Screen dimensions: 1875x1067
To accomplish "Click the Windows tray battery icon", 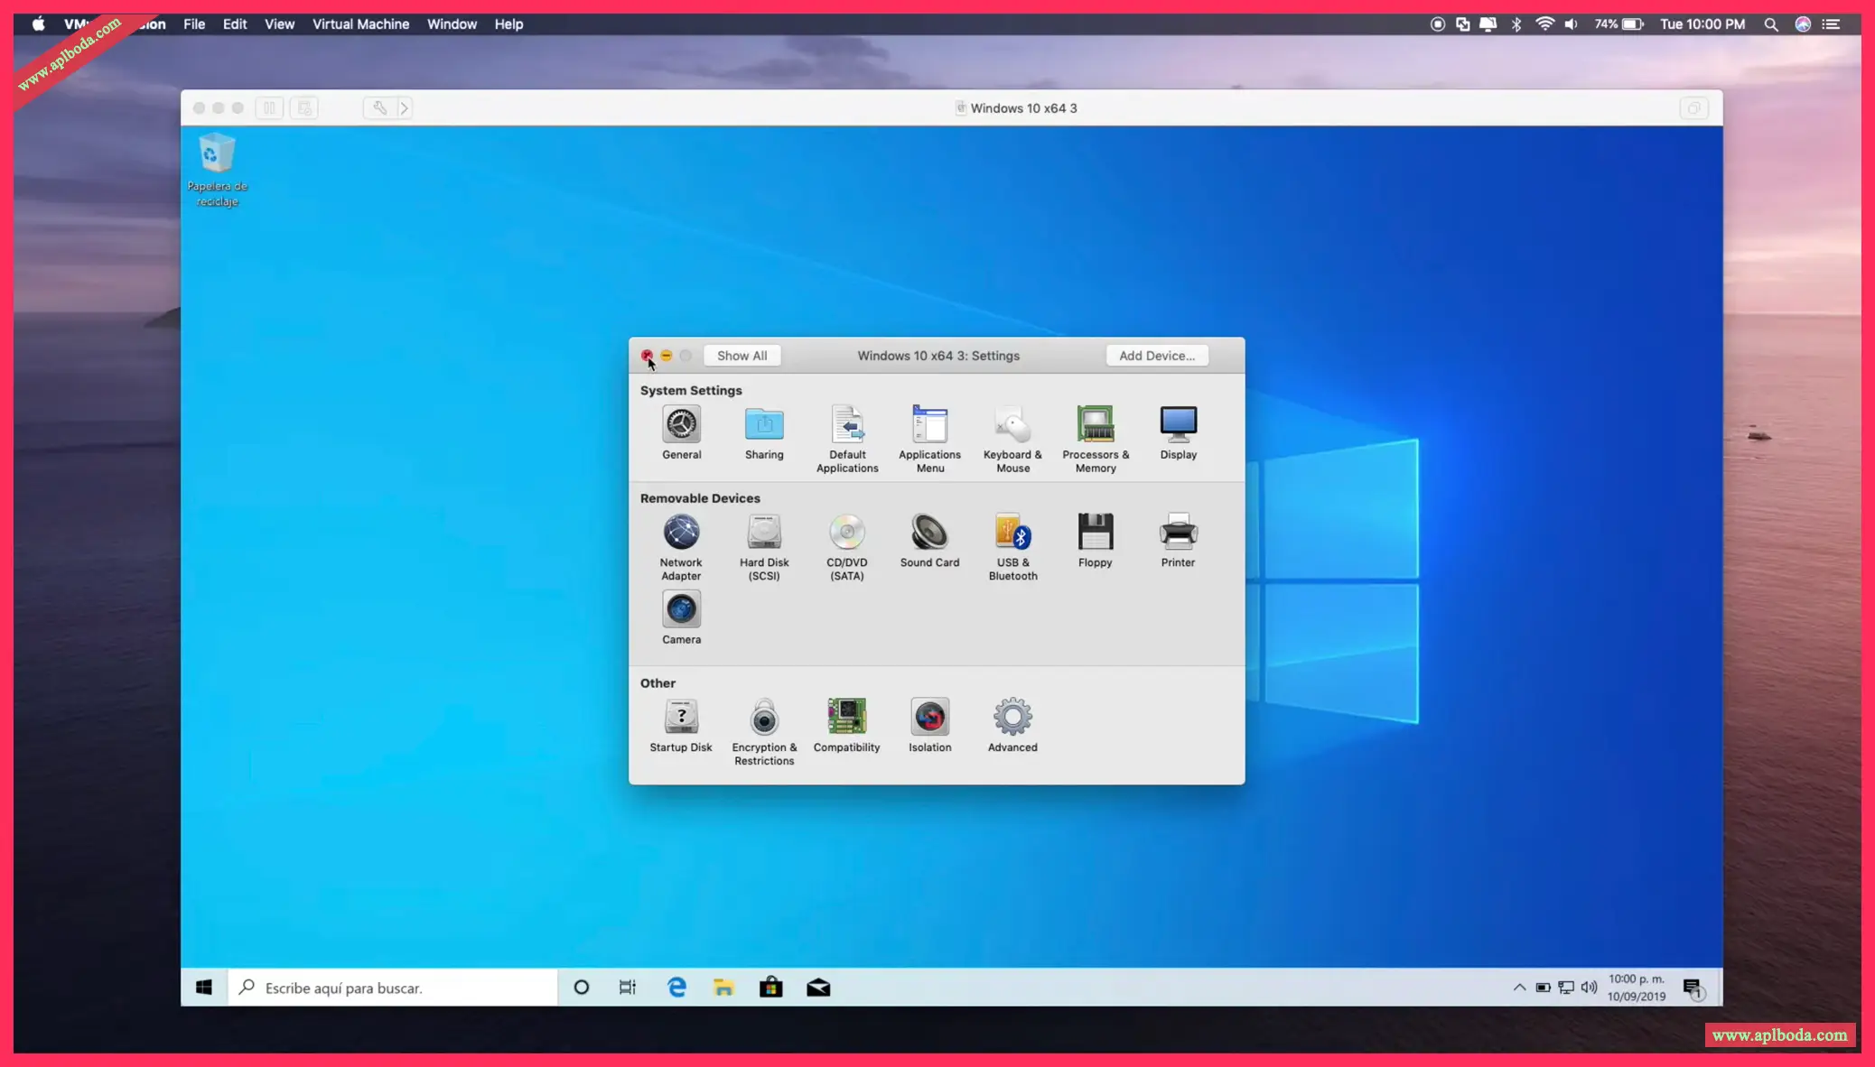I will [1543, 988].
